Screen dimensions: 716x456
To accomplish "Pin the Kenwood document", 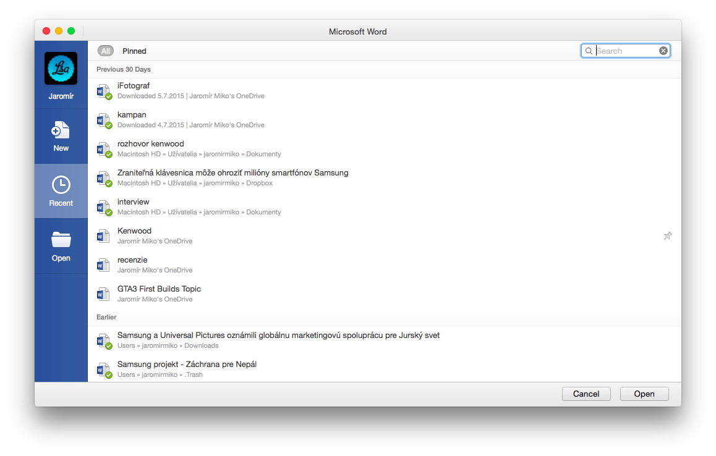I will click(667, 236).
